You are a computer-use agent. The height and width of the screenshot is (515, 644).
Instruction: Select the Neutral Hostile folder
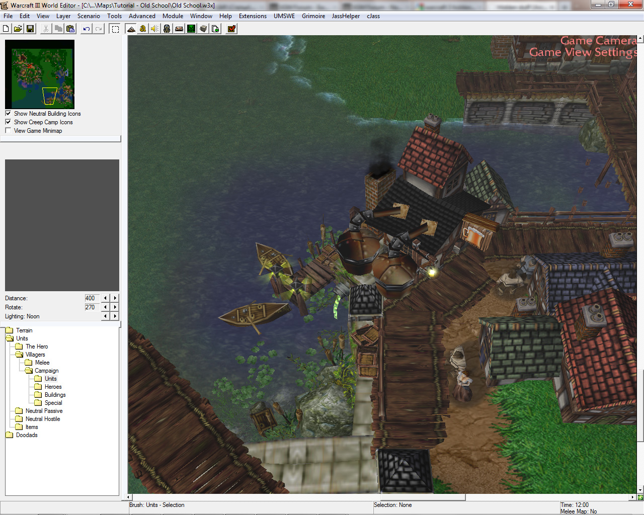point(43,419)
